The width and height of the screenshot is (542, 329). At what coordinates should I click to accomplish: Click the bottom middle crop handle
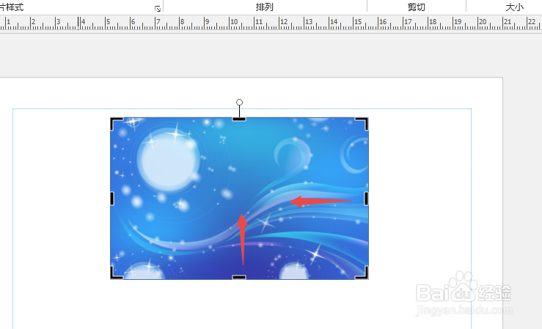(x=239, y=277)
